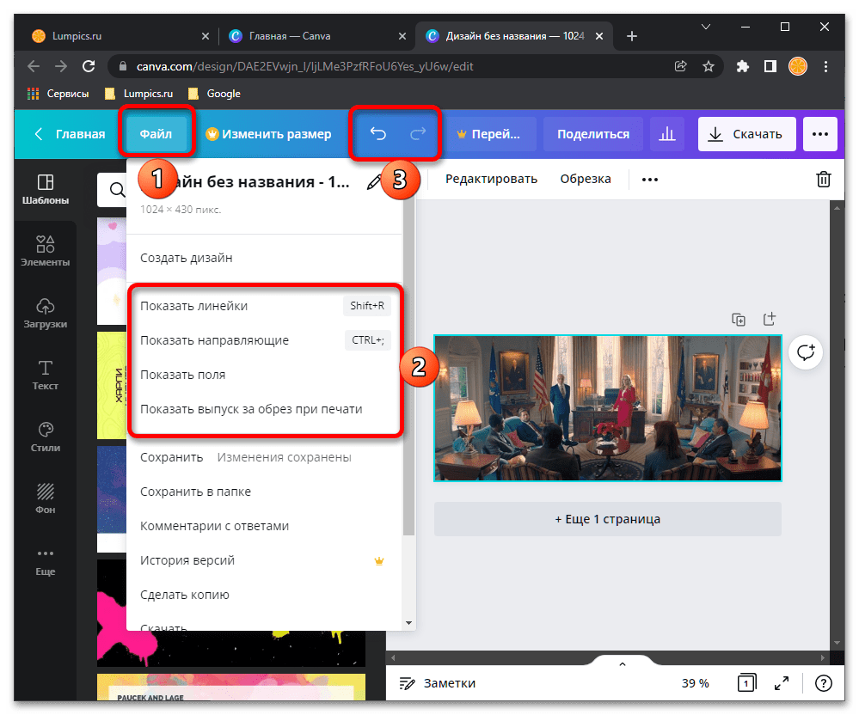Click the undo arrow icon
The height and width of the screenshot is (715, 859).
click(x=378, y=133)
